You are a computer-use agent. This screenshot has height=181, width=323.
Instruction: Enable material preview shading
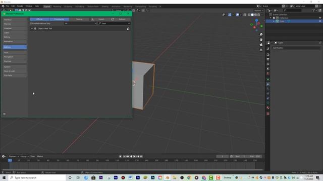coord(255,15)
